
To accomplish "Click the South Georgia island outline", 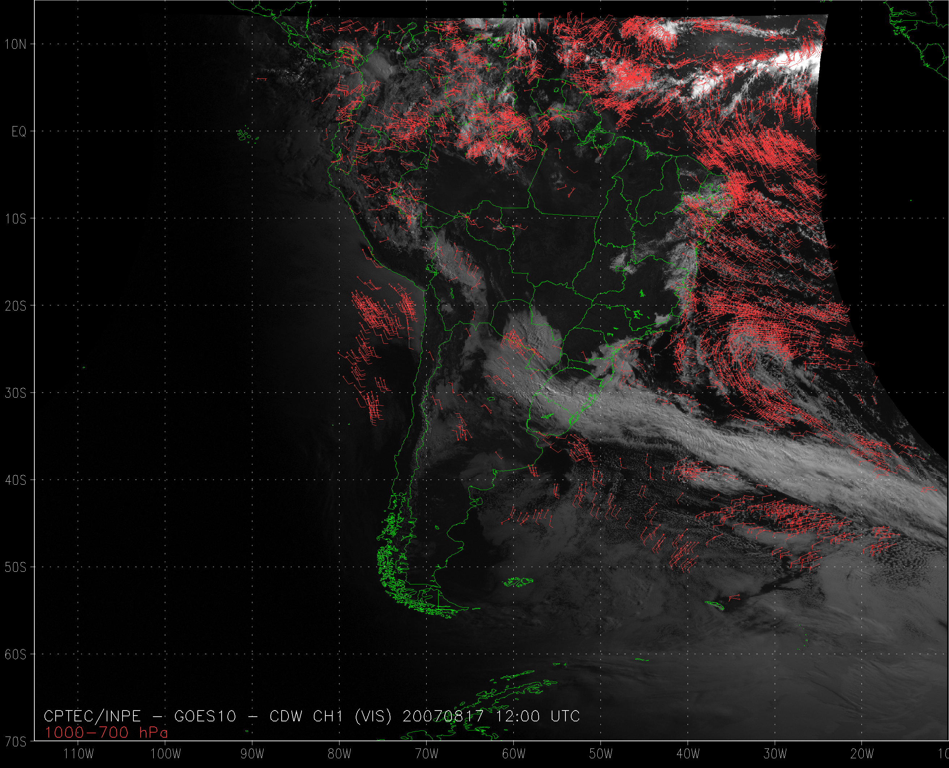I will (x=714, y=605).
